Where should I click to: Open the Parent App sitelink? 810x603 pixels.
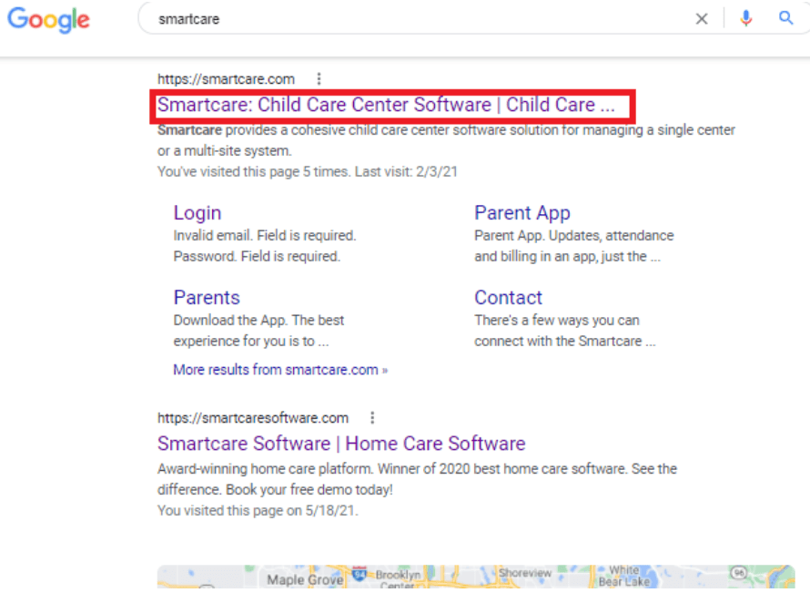pyautogui.click(x=522, y=212)
